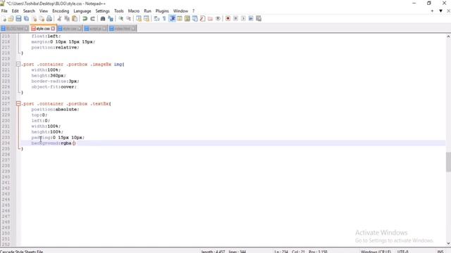Toggle the INS insert mode indicator

tap(440, 252)
